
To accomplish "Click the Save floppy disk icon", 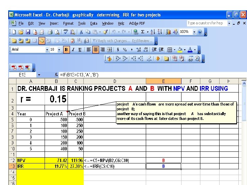I will pos(28,32).
